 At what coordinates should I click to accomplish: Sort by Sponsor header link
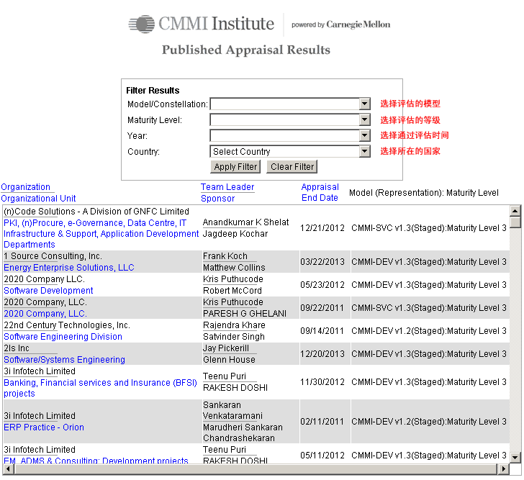(x=217, y=199)
